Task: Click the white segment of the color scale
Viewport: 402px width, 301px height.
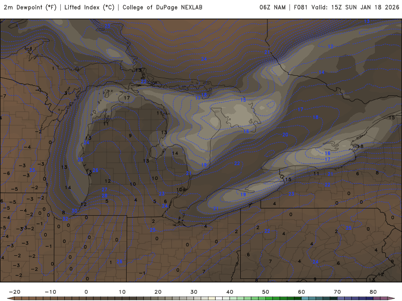Action: tap(219, 298)
